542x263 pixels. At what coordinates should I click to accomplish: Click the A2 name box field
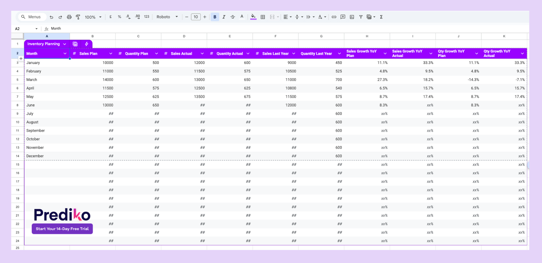[x=26, y=29]
